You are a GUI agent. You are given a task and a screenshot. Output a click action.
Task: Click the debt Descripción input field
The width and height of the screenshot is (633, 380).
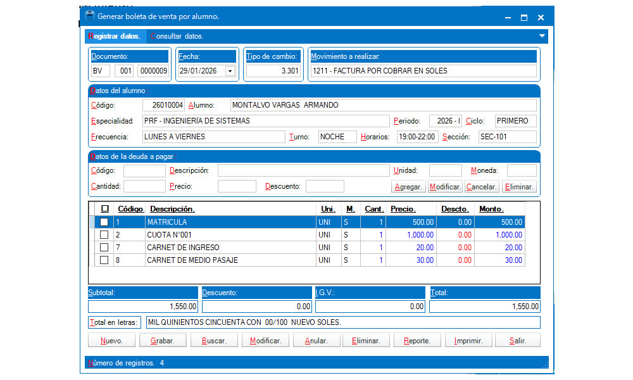tap(304, 170)
